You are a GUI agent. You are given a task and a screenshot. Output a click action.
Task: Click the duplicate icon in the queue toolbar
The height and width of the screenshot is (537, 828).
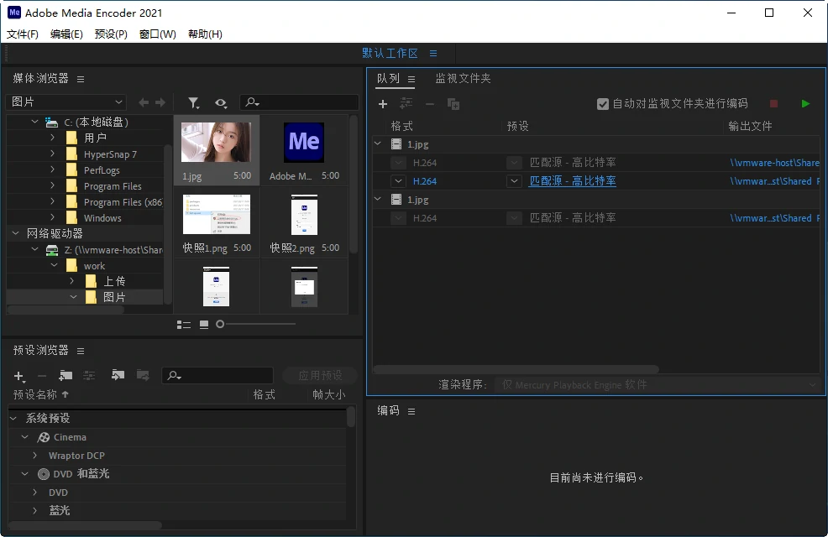click(453, 104)
